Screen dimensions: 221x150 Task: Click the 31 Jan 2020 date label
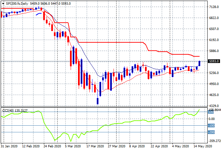tap(9, 146)
